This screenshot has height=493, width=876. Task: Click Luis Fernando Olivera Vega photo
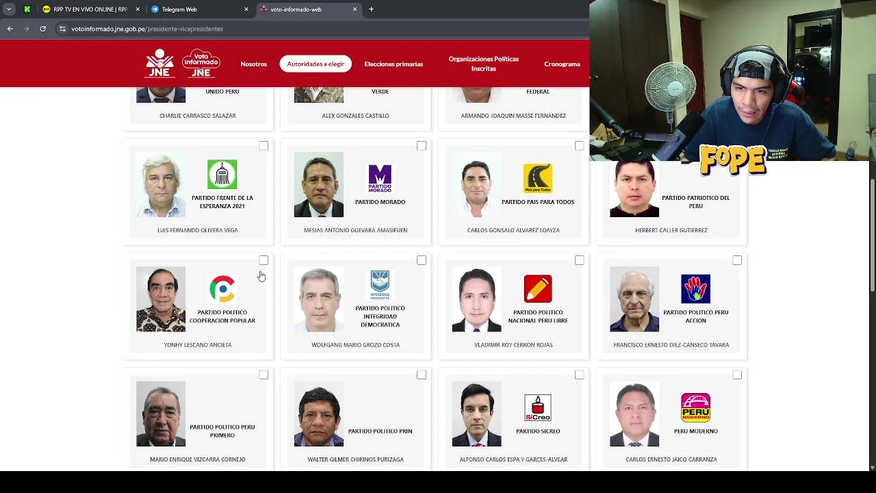click(x=161, y=185)
